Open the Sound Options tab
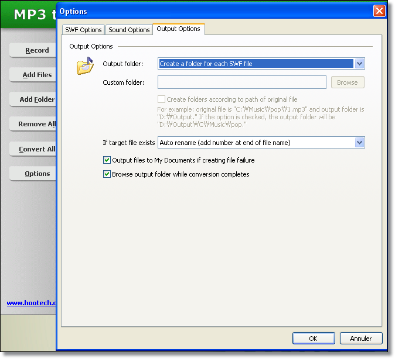395x359 pixels. click(x=129, y=30)
